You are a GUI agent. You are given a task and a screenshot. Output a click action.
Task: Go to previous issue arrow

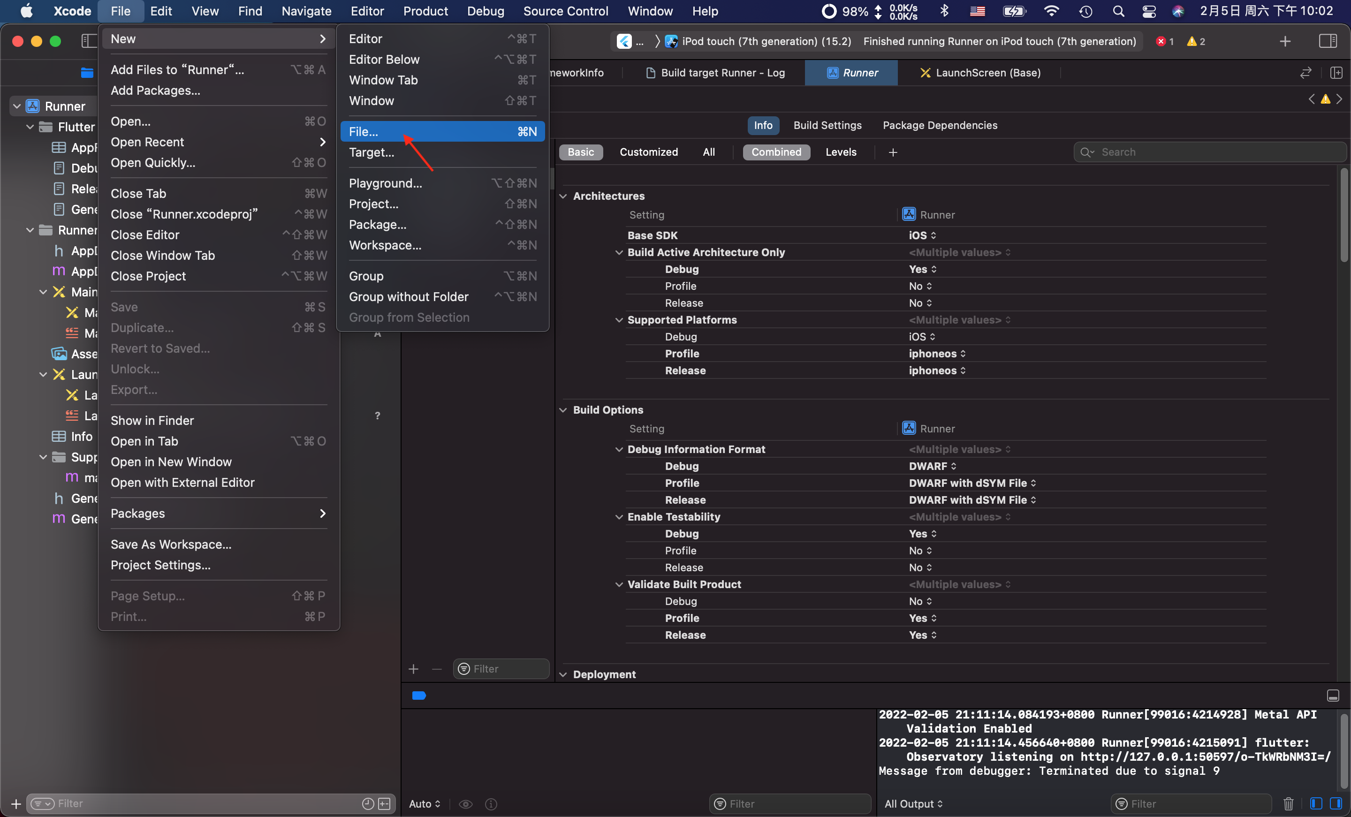pos(1312,99)
